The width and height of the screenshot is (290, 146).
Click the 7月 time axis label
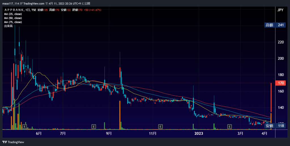pos(63,134)
